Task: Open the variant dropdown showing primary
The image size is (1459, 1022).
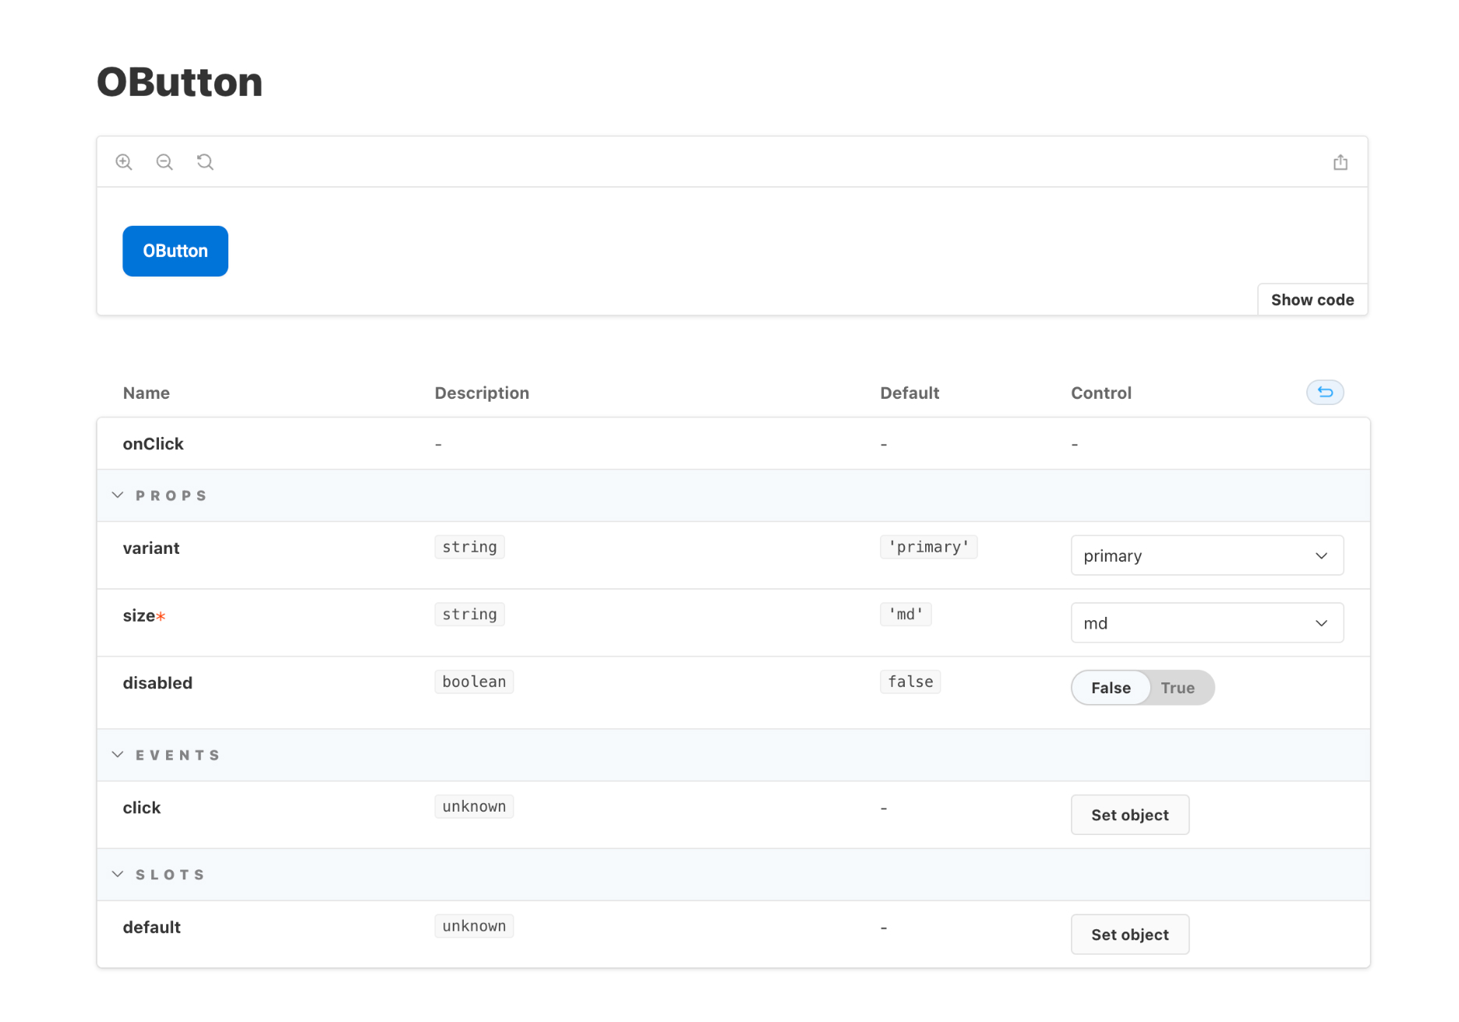Action: coord(1206,555)
